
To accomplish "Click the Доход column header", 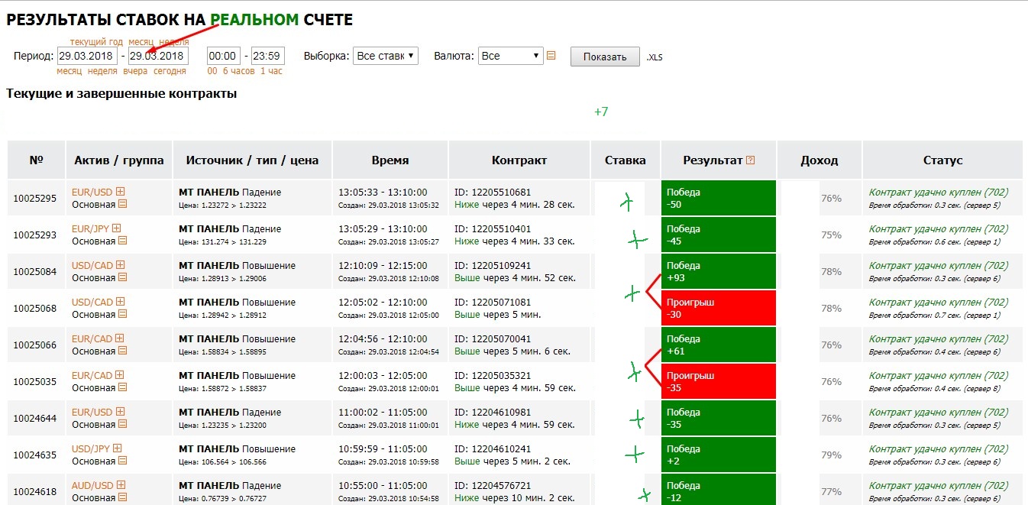I will tap(819, 160).
